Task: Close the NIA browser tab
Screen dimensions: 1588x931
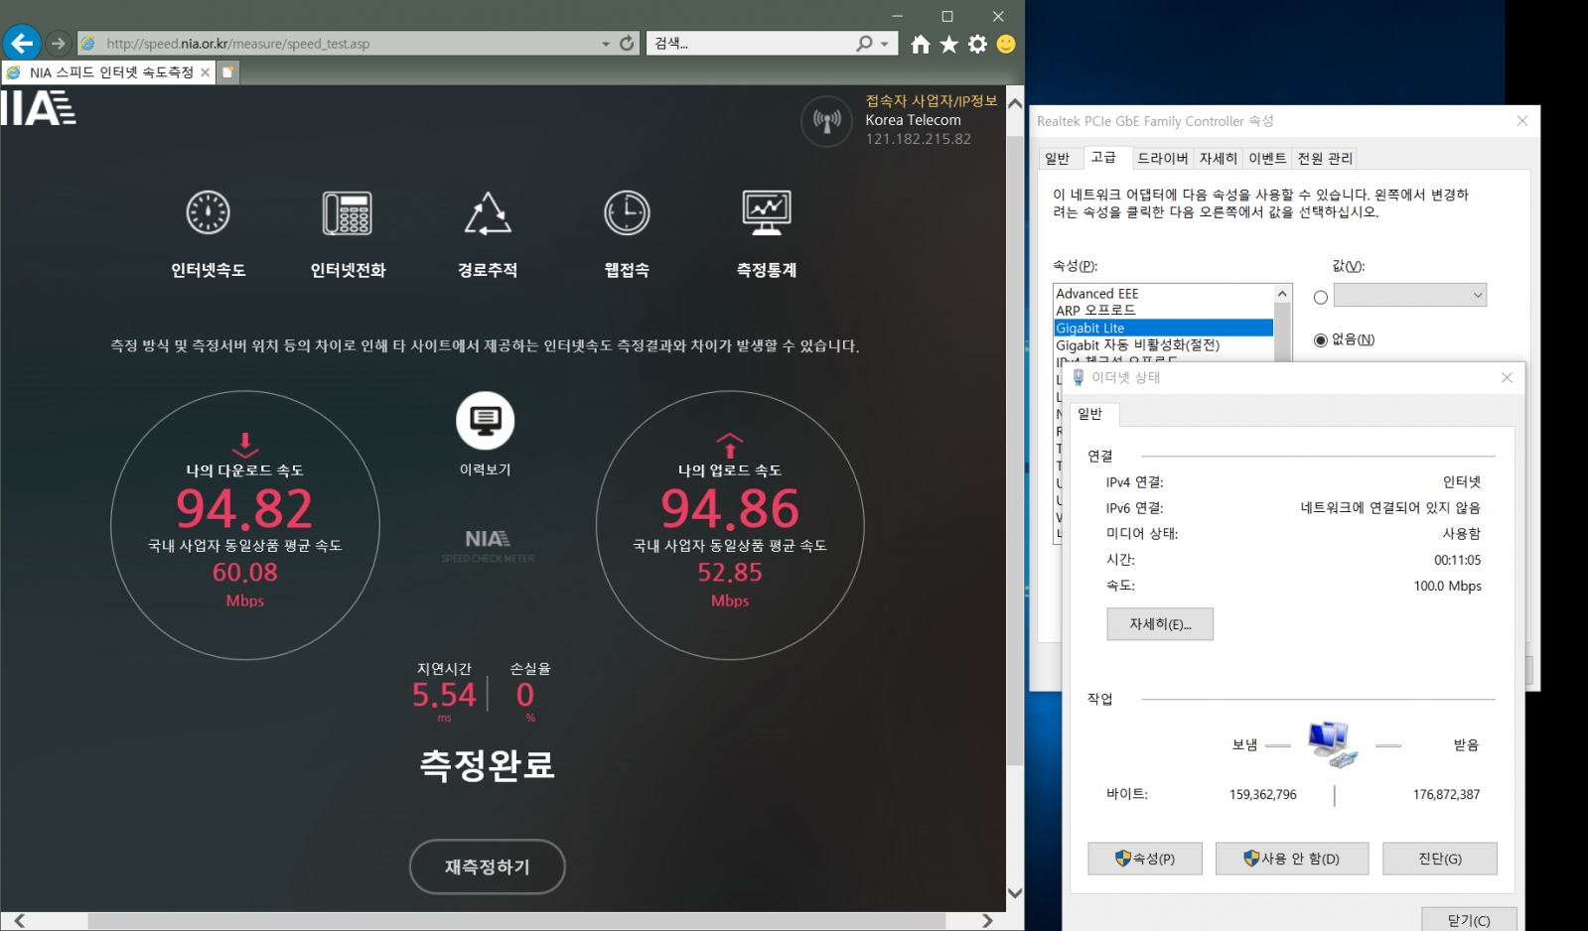Action: (205, 72)
